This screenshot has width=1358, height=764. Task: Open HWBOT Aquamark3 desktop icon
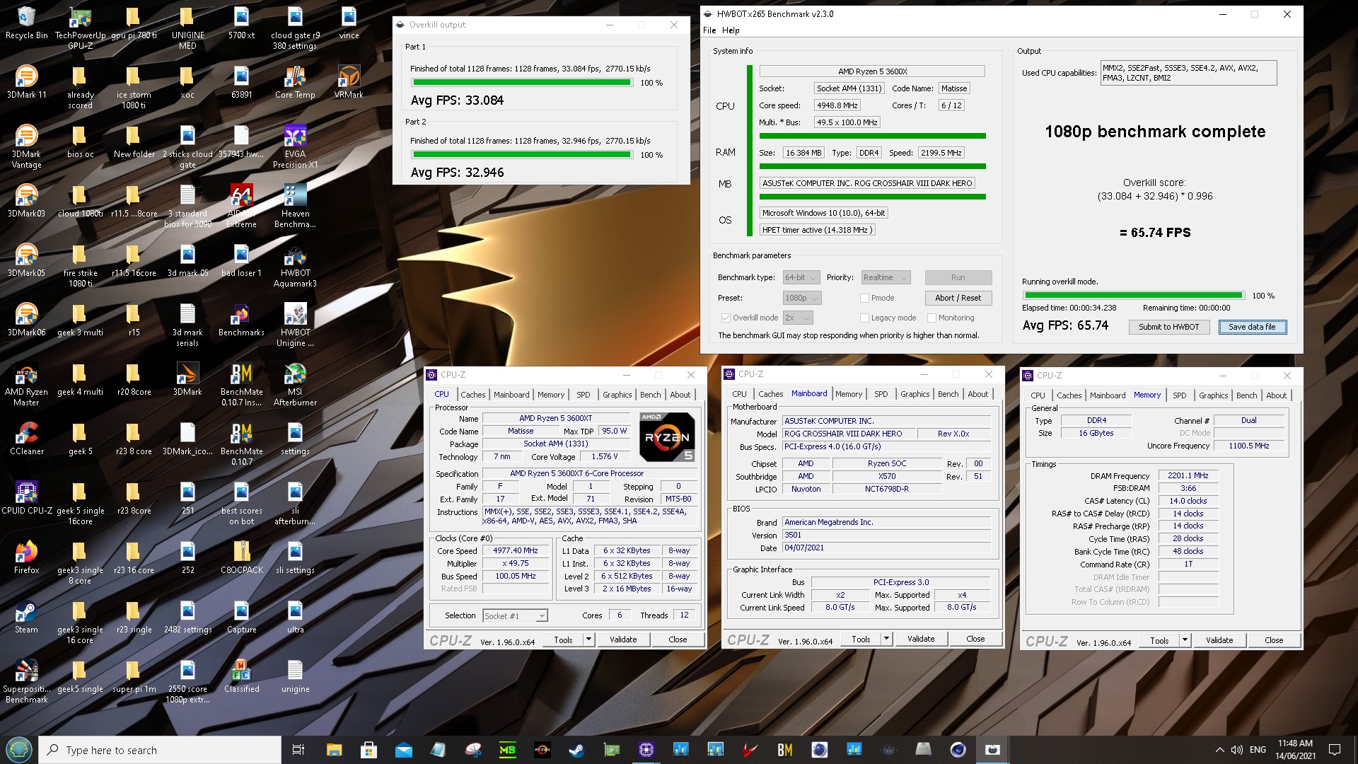295,265
